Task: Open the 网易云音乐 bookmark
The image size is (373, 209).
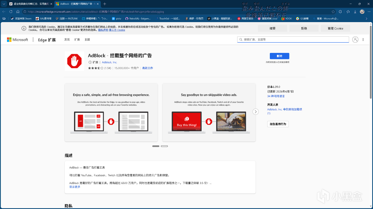Action: click(x=245, y=19)
